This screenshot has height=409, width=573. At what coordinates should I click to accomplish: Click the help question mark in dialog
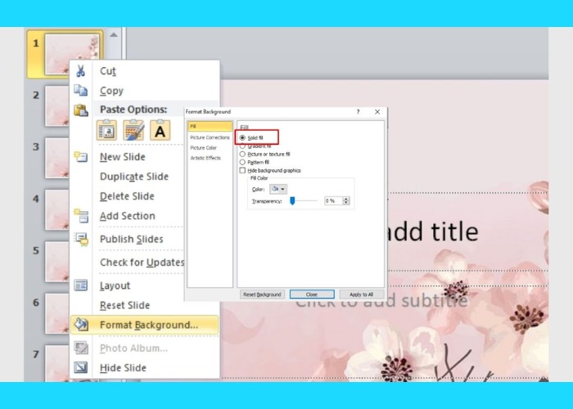(x=359, y=112)
